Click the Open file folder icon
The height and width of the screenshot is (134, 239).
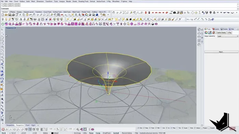tap(6, 15)
